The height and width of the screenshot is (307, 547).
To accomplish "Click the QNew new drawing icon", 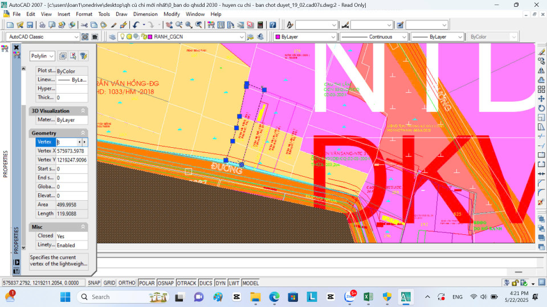I will pos(10,25).
